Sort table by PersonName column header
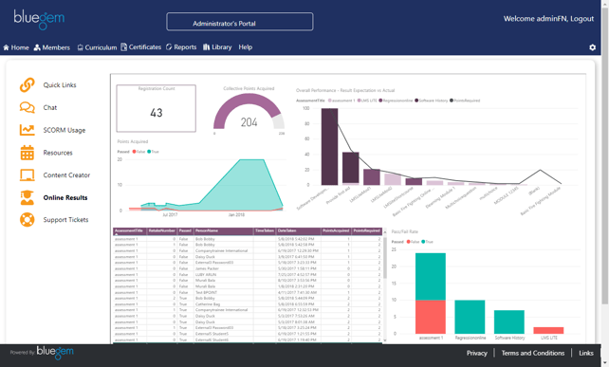609x367 pixels. click(x=223, y=231)
